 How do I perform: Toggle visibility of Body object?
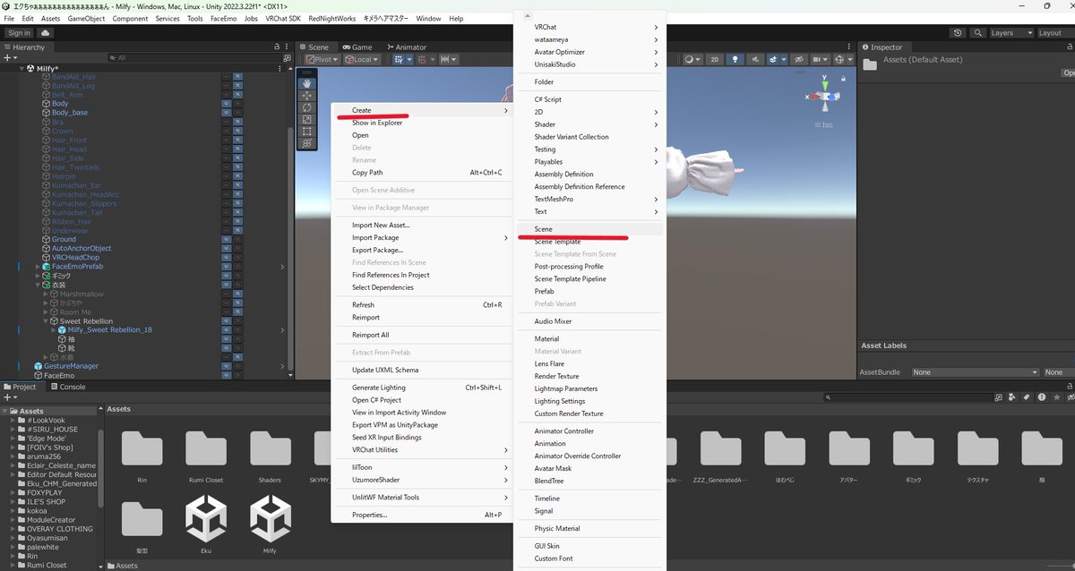coord(226,104)
